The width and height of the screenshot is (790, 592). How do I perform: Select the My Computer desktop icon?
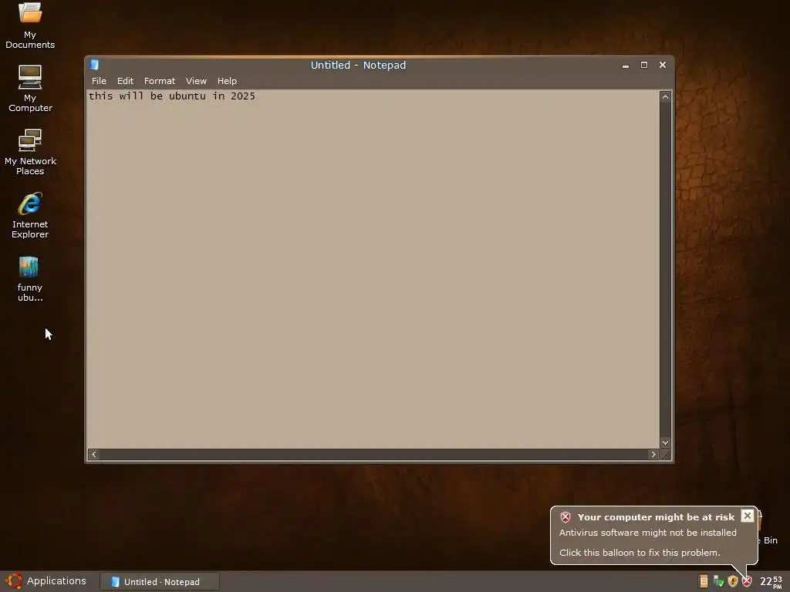coord(30,89)
